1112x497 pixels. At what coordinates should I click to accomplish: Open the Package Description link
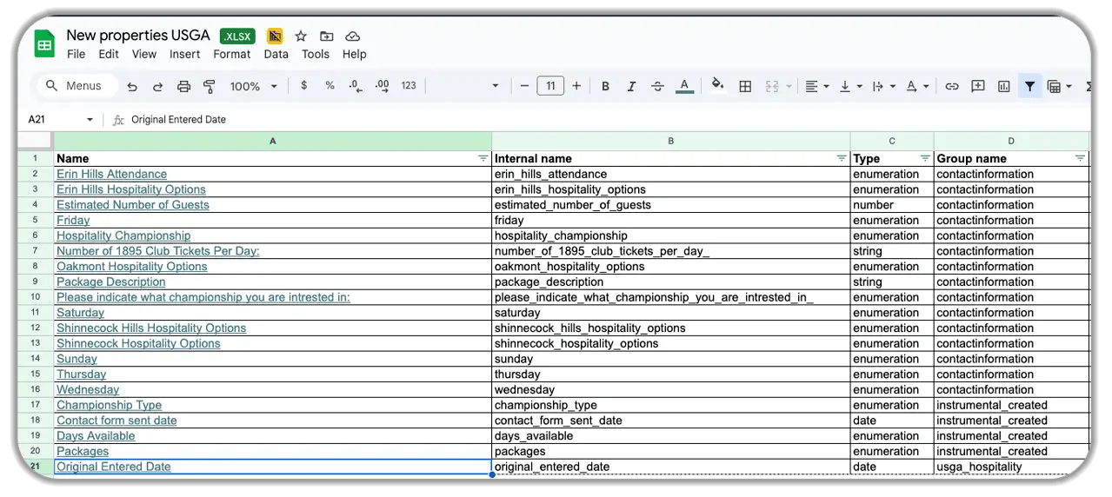(x=111, y=282)
